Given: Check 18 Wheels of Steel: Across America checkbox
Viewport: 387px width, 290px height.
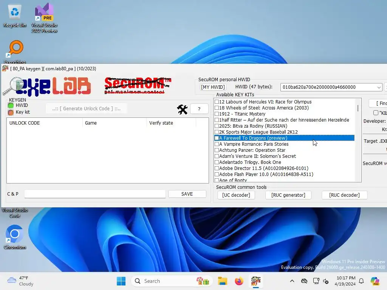Looking at the screenshot, I should (x=217, y=108).
